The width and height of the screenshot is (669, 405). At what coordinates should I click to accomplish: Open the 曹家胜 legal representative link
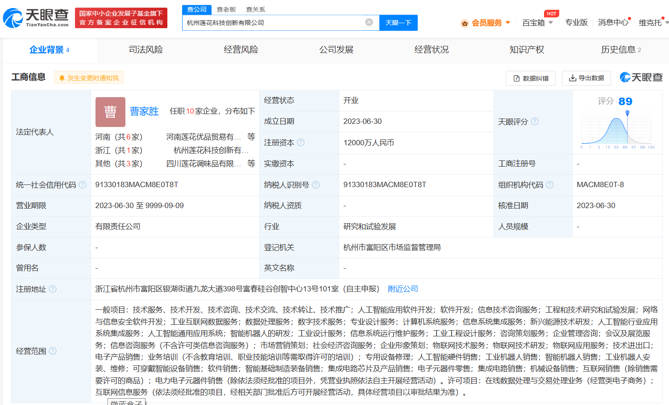click(x=144, y=111)
